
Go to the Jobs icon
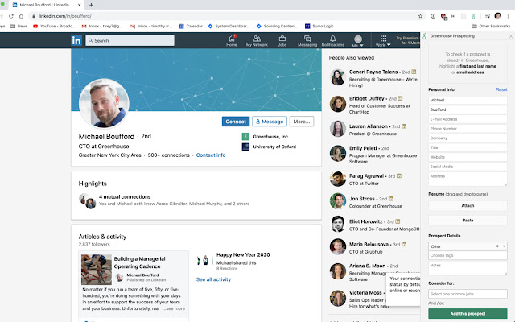tap(282, 40)
